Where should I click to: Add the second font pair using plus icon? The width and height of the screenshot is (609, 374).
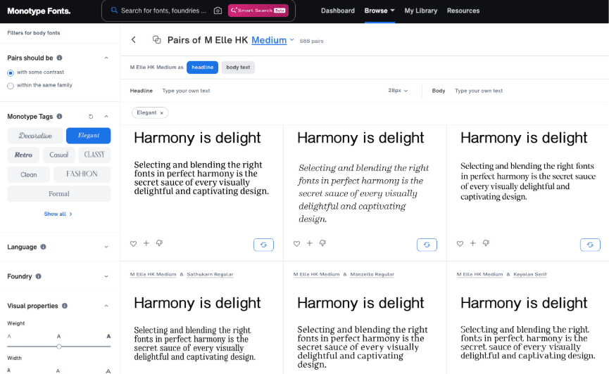pos(310,243)
